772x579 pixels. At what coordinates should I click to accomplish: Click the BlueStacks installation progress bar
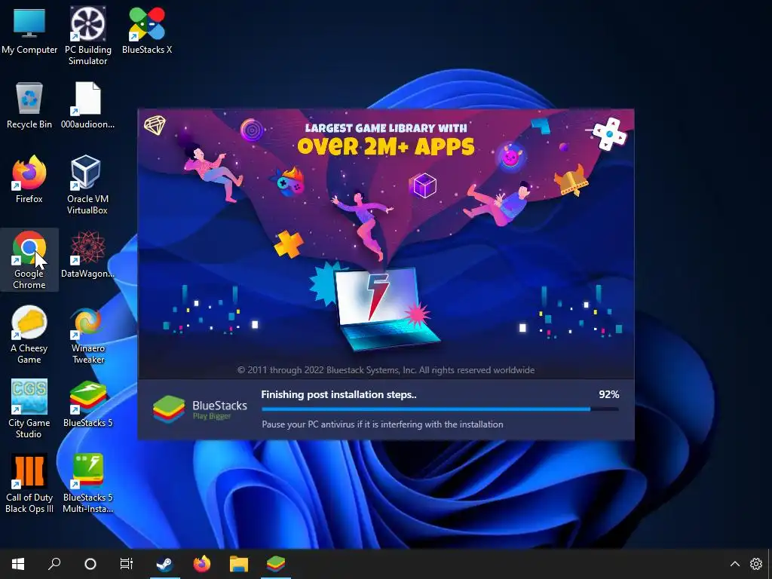[x=440, y=409]
